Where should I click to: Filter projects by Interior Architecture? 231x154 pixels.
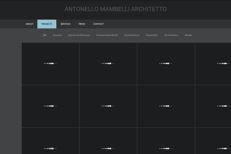point(79,35)
